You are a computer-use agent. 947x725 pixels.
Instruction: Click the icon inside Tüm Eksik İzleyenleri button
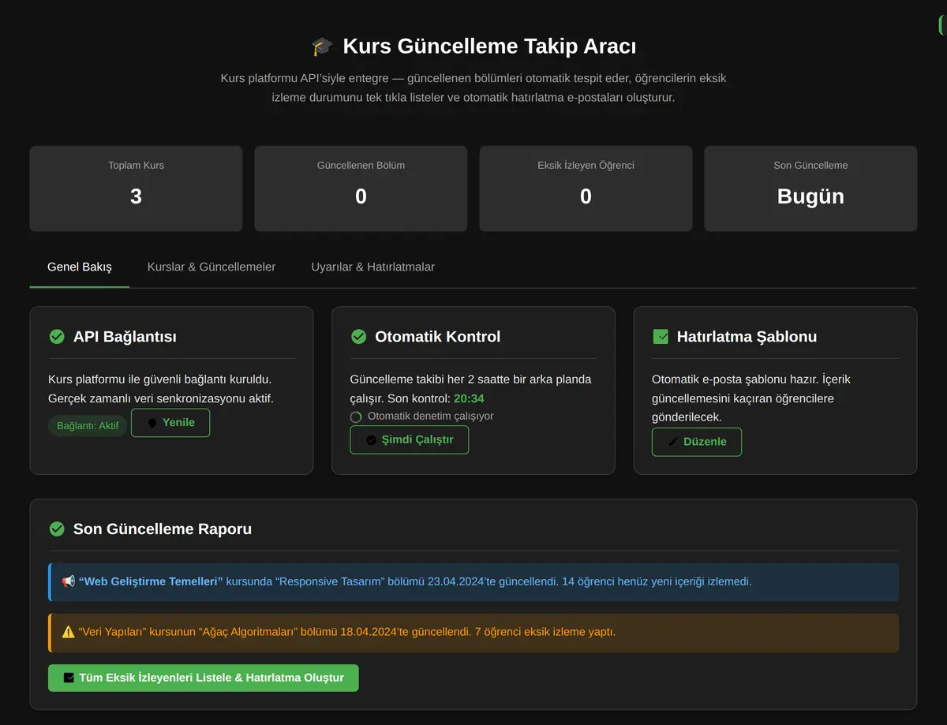click(x=69, y=678)
